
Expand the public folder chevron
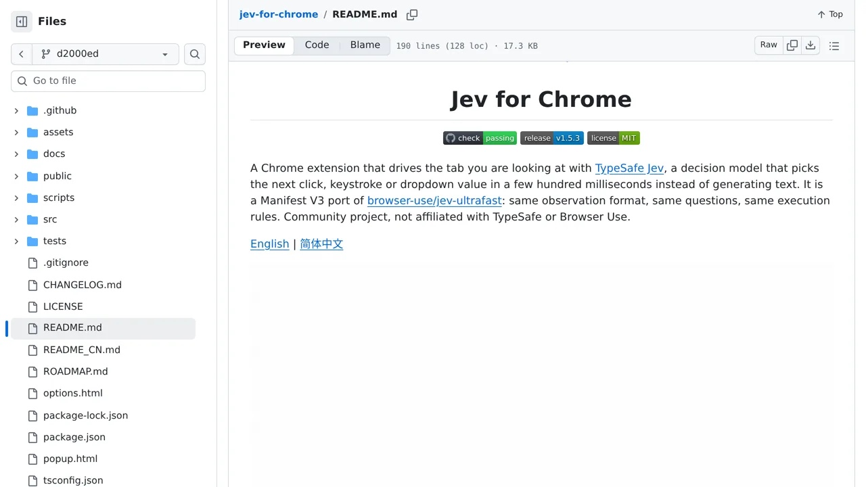click(x=16, y=177)
